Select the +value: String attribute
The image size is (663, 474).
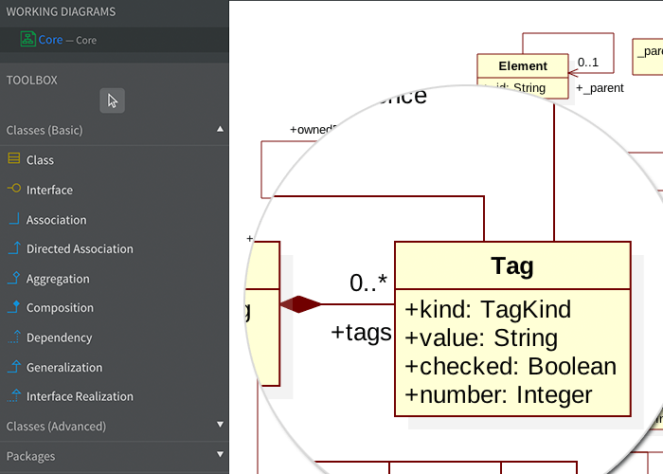(481, 338)
